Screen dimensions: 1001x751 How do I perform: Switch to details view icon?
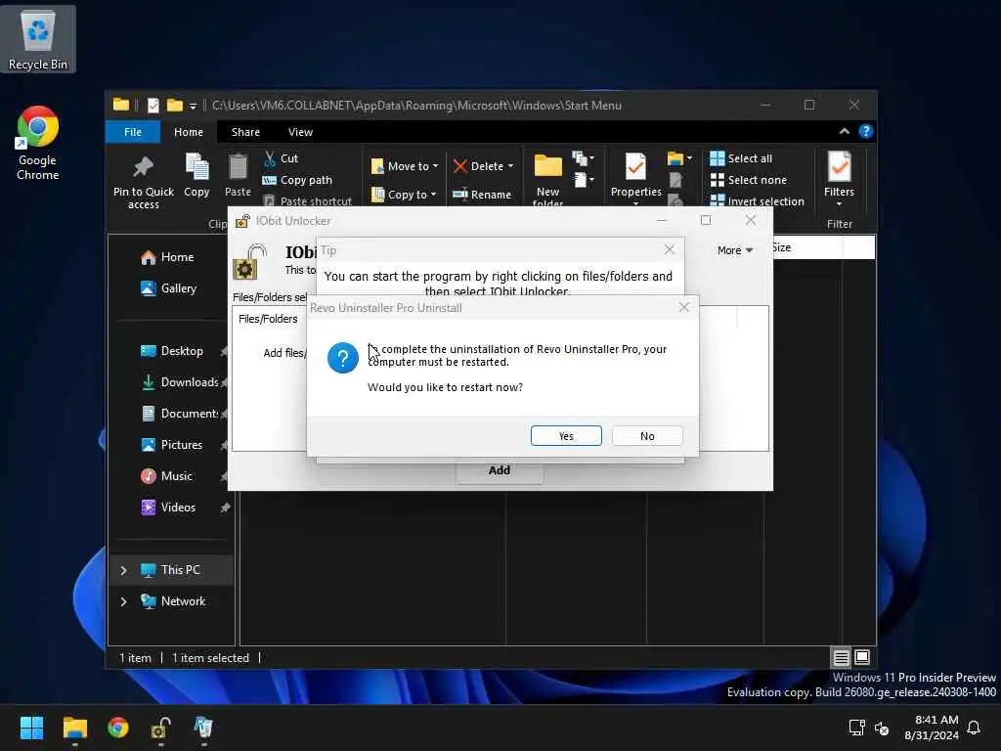tap(842, 657)
